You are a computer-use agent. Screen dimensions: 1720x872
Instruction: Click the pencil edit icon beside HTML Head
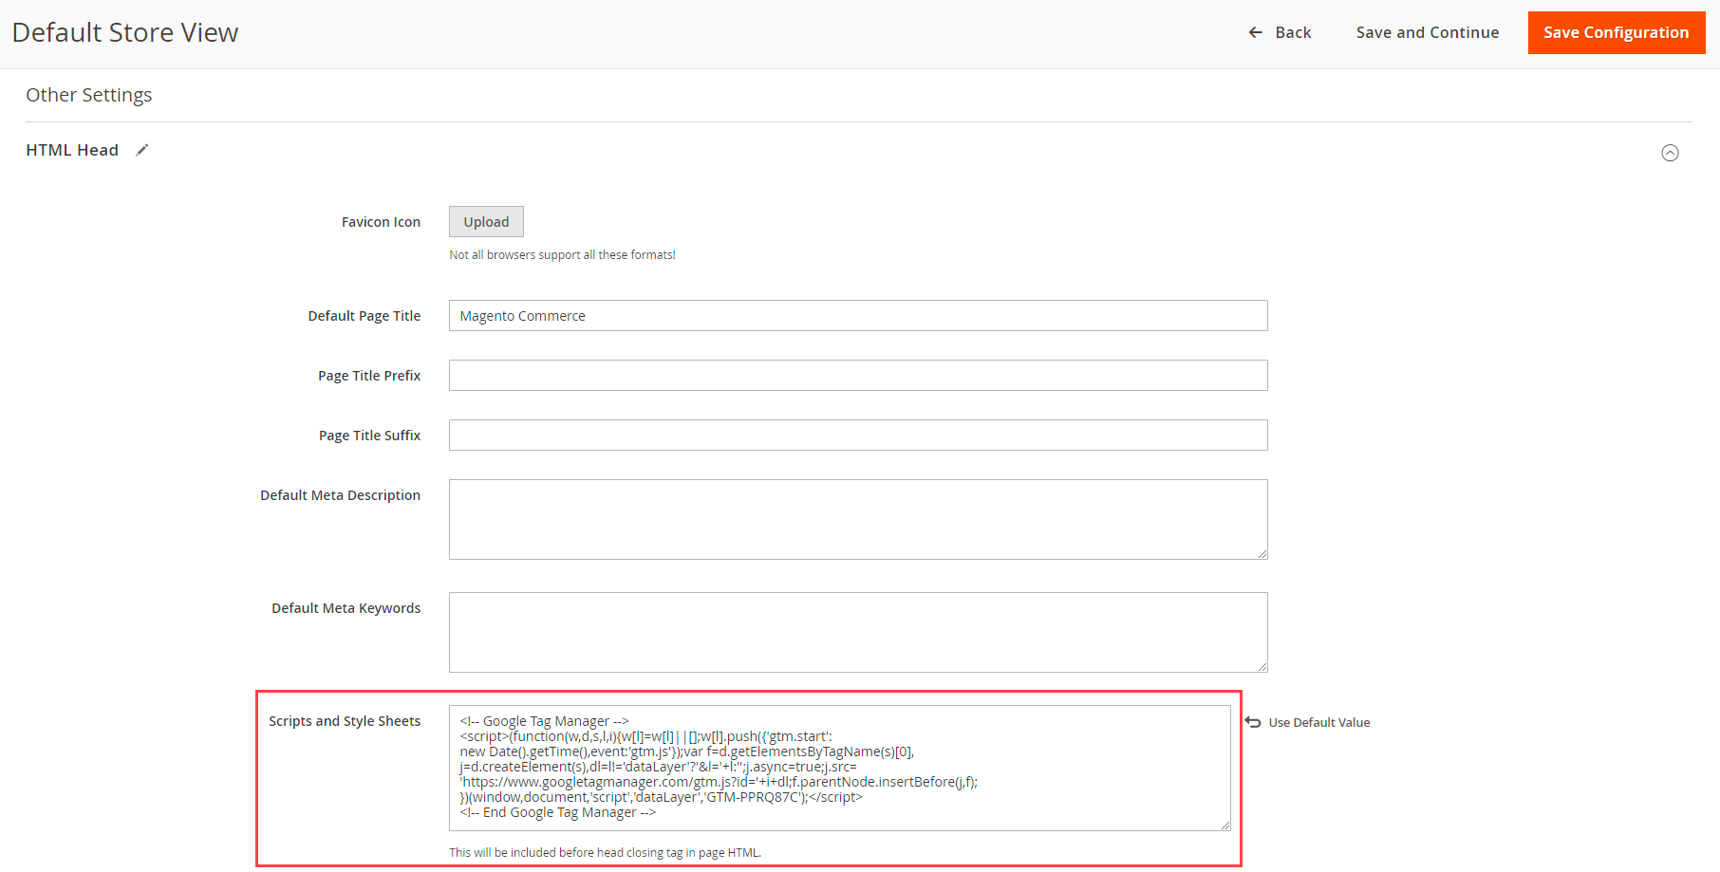coord(142,150)
